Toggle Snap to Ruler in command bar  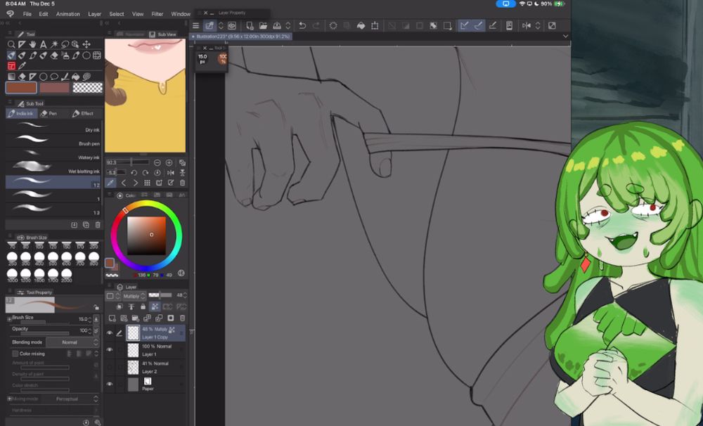click(x=465, y=25)
